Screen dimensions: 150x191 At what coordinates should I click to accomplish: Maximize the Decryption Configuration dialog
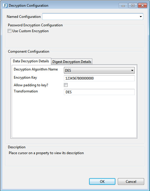click(x=133, y=6)
